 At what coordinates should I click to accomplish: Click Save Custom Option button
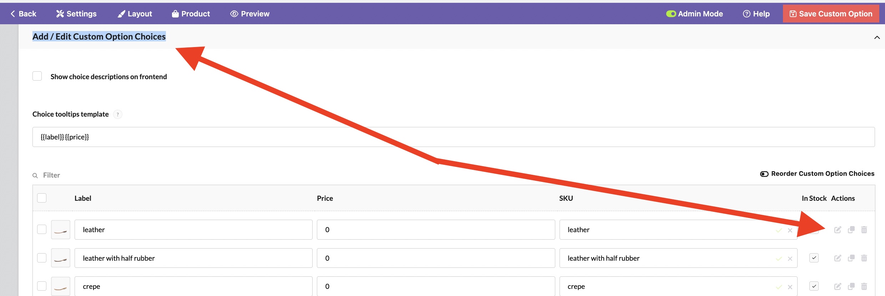831,14
